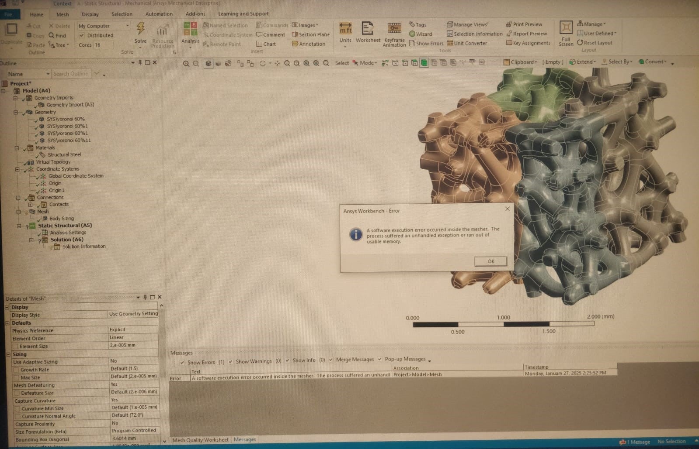Toggle the Show Warnings checkbox
The image size is (699, 449).
(230, 362)
